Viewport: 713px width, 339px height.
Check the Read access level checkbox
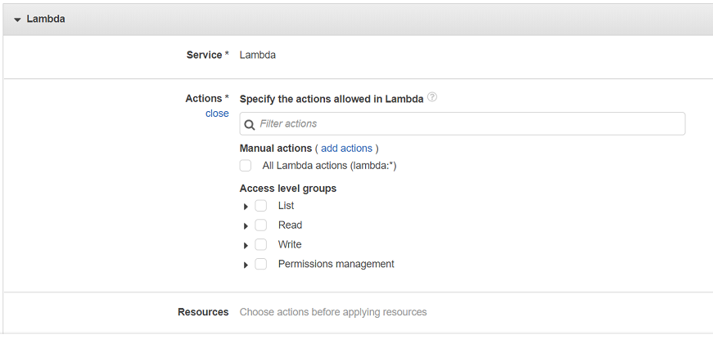[261, 225]
